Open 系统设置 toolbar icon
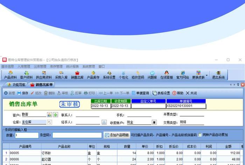This screenshot has height=165, width=245. click(x=109, y=75)
